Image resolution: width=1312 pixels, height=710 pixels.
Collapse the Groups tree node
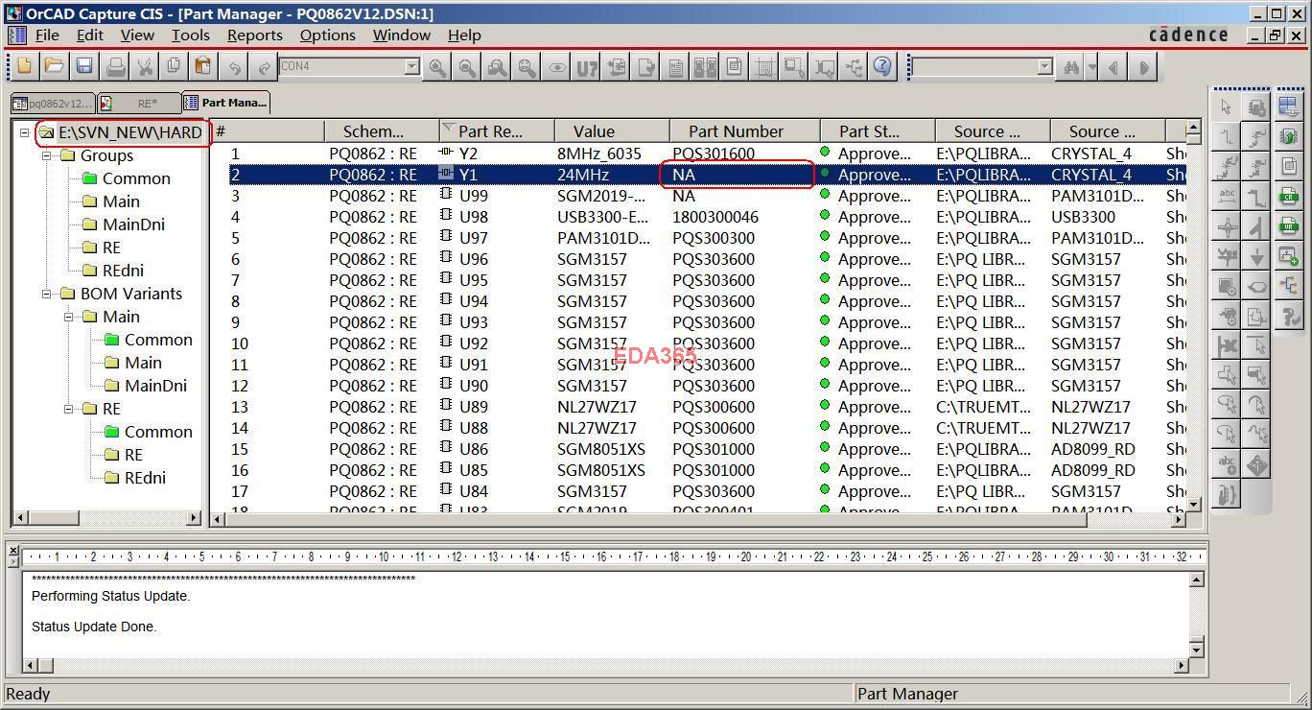pos(46,155)
